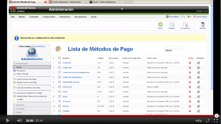Check the iKobo row checkbox
Screen dimensions: 221x124
point(60,96)
